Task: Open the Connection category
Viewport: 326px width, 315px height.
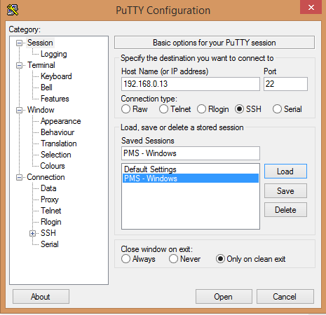Action: [x=46, y=177]
